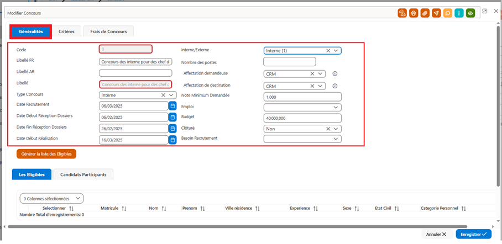This screenshot has width=502, height=244.
Task: Click the empty Libellé AR field
Action: (x=135, y=73)
